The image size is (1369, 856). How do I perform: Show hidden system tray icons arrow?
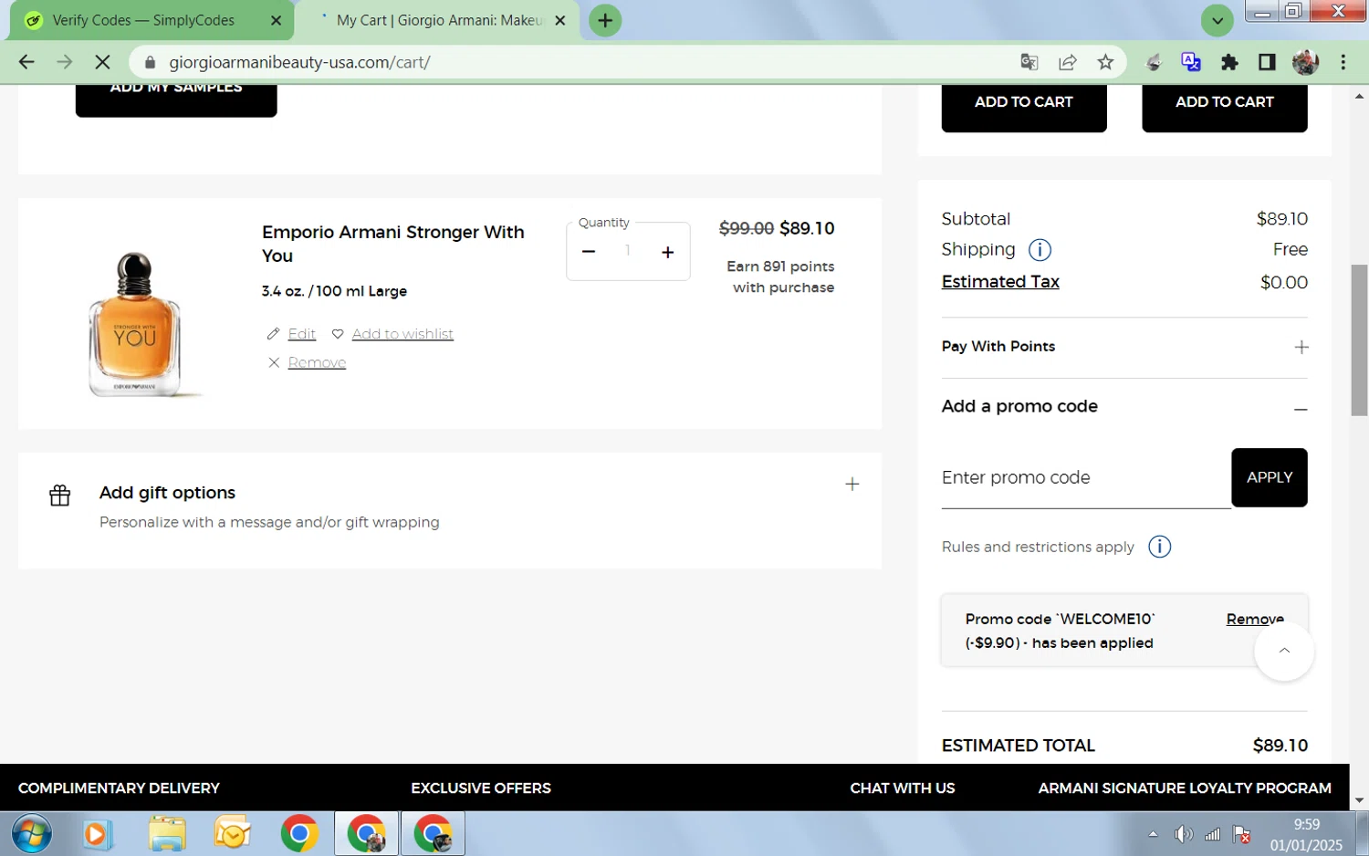click(1153, 834)
